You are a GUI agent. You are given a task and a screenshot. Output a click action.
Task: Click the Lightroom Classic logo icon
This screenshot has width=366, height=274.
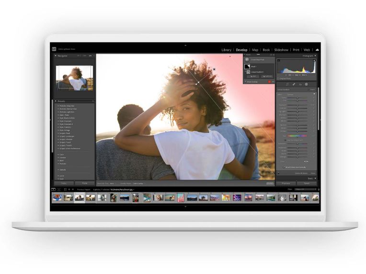(x=54, y=49)
